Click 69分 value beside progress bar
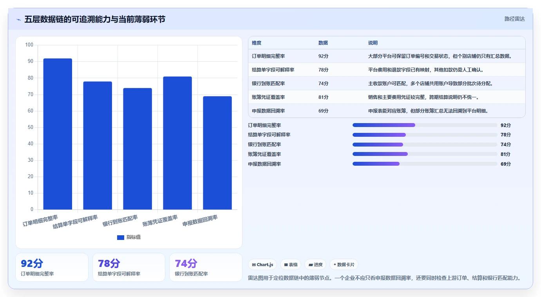Screen dimensions: 541x297 click(x=506, y=164)
